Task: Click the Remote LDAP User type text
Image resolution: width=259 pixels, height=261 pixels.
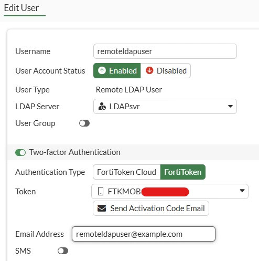Action: point(129,90)
